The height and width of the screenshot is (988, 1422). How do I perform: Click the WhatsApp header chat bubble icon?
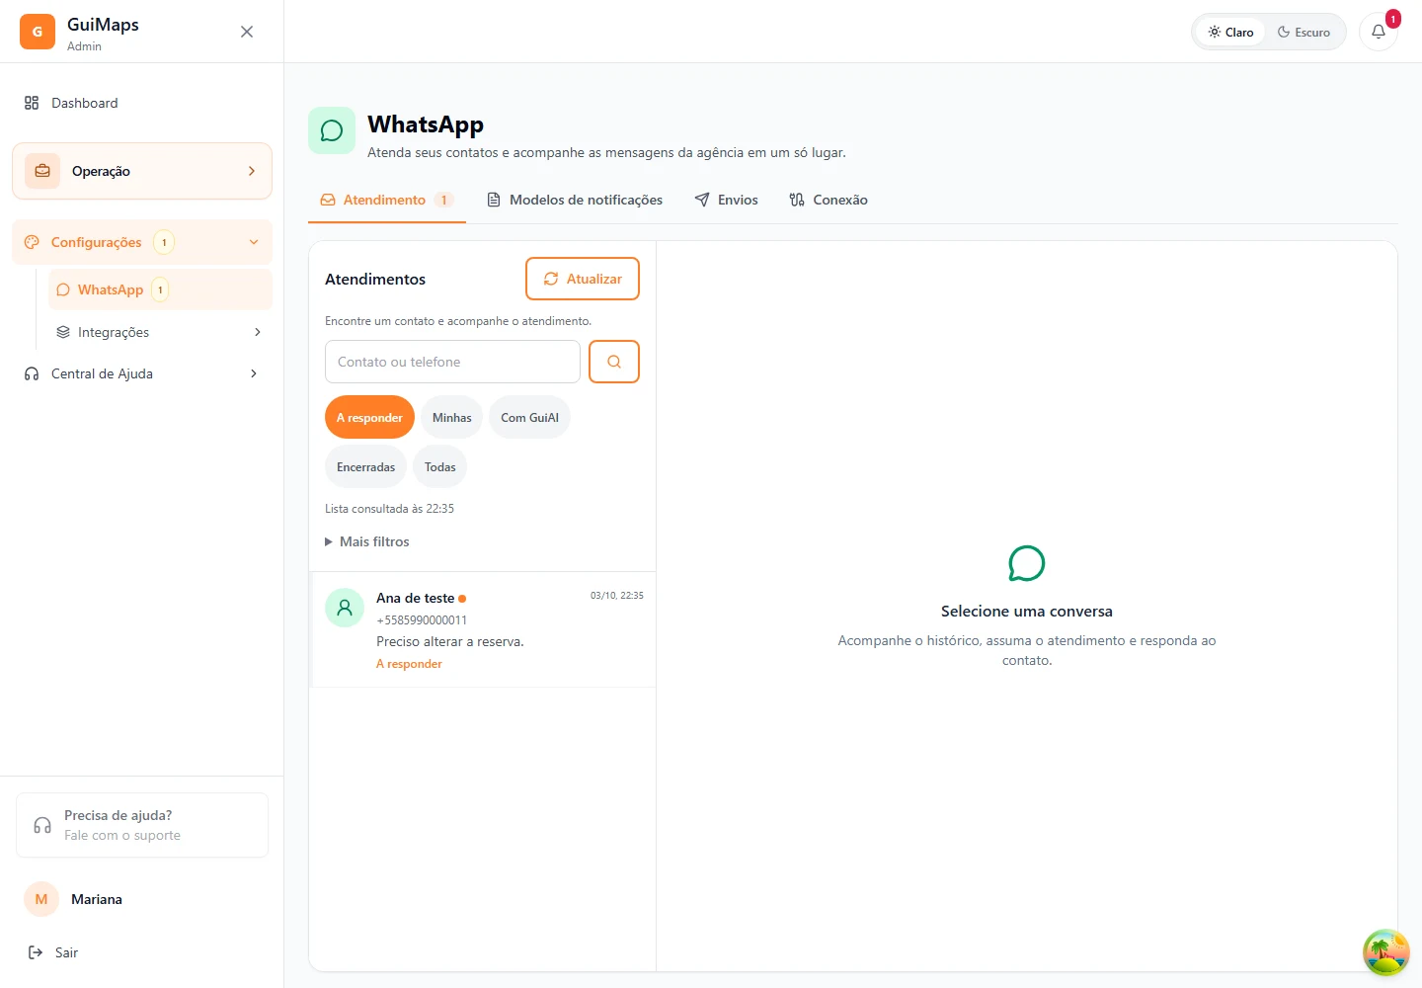pos(332,130)
